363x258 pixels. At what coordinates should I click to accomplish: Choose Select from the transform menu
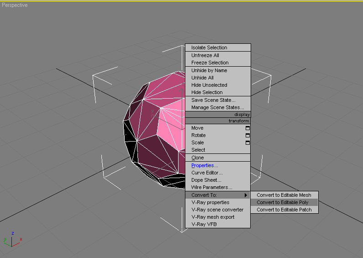point(218,150)
